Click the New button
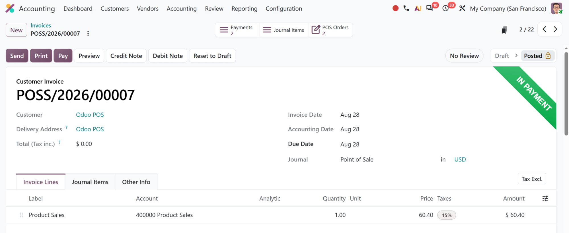 (x=17, y=30)
